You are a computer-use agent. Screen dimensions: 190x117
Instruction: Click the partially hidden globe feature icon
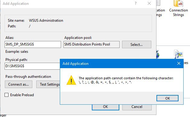(x=158, y=55)
